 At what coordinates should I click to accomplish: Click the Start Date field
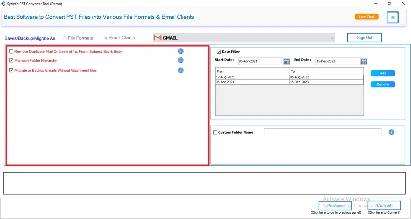click(x=260, y=61)
